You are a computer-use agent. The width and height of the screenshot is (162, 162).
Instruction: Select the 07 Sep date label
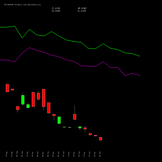(53, 154)
